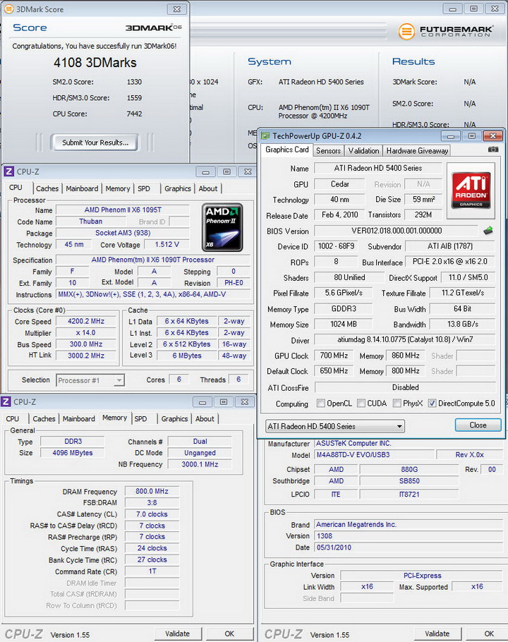Click the GPU name field ATI Radeon HD 5400 Series
This screenshot has width=508, height=642.
(x=378, y=169)
